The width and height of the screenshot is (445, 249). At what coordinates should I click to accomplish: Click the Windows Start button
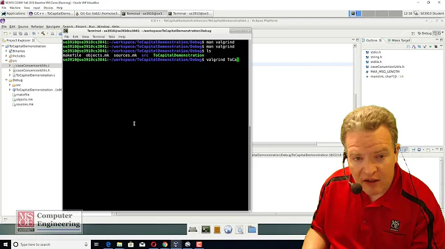click(x=5, y=244)
